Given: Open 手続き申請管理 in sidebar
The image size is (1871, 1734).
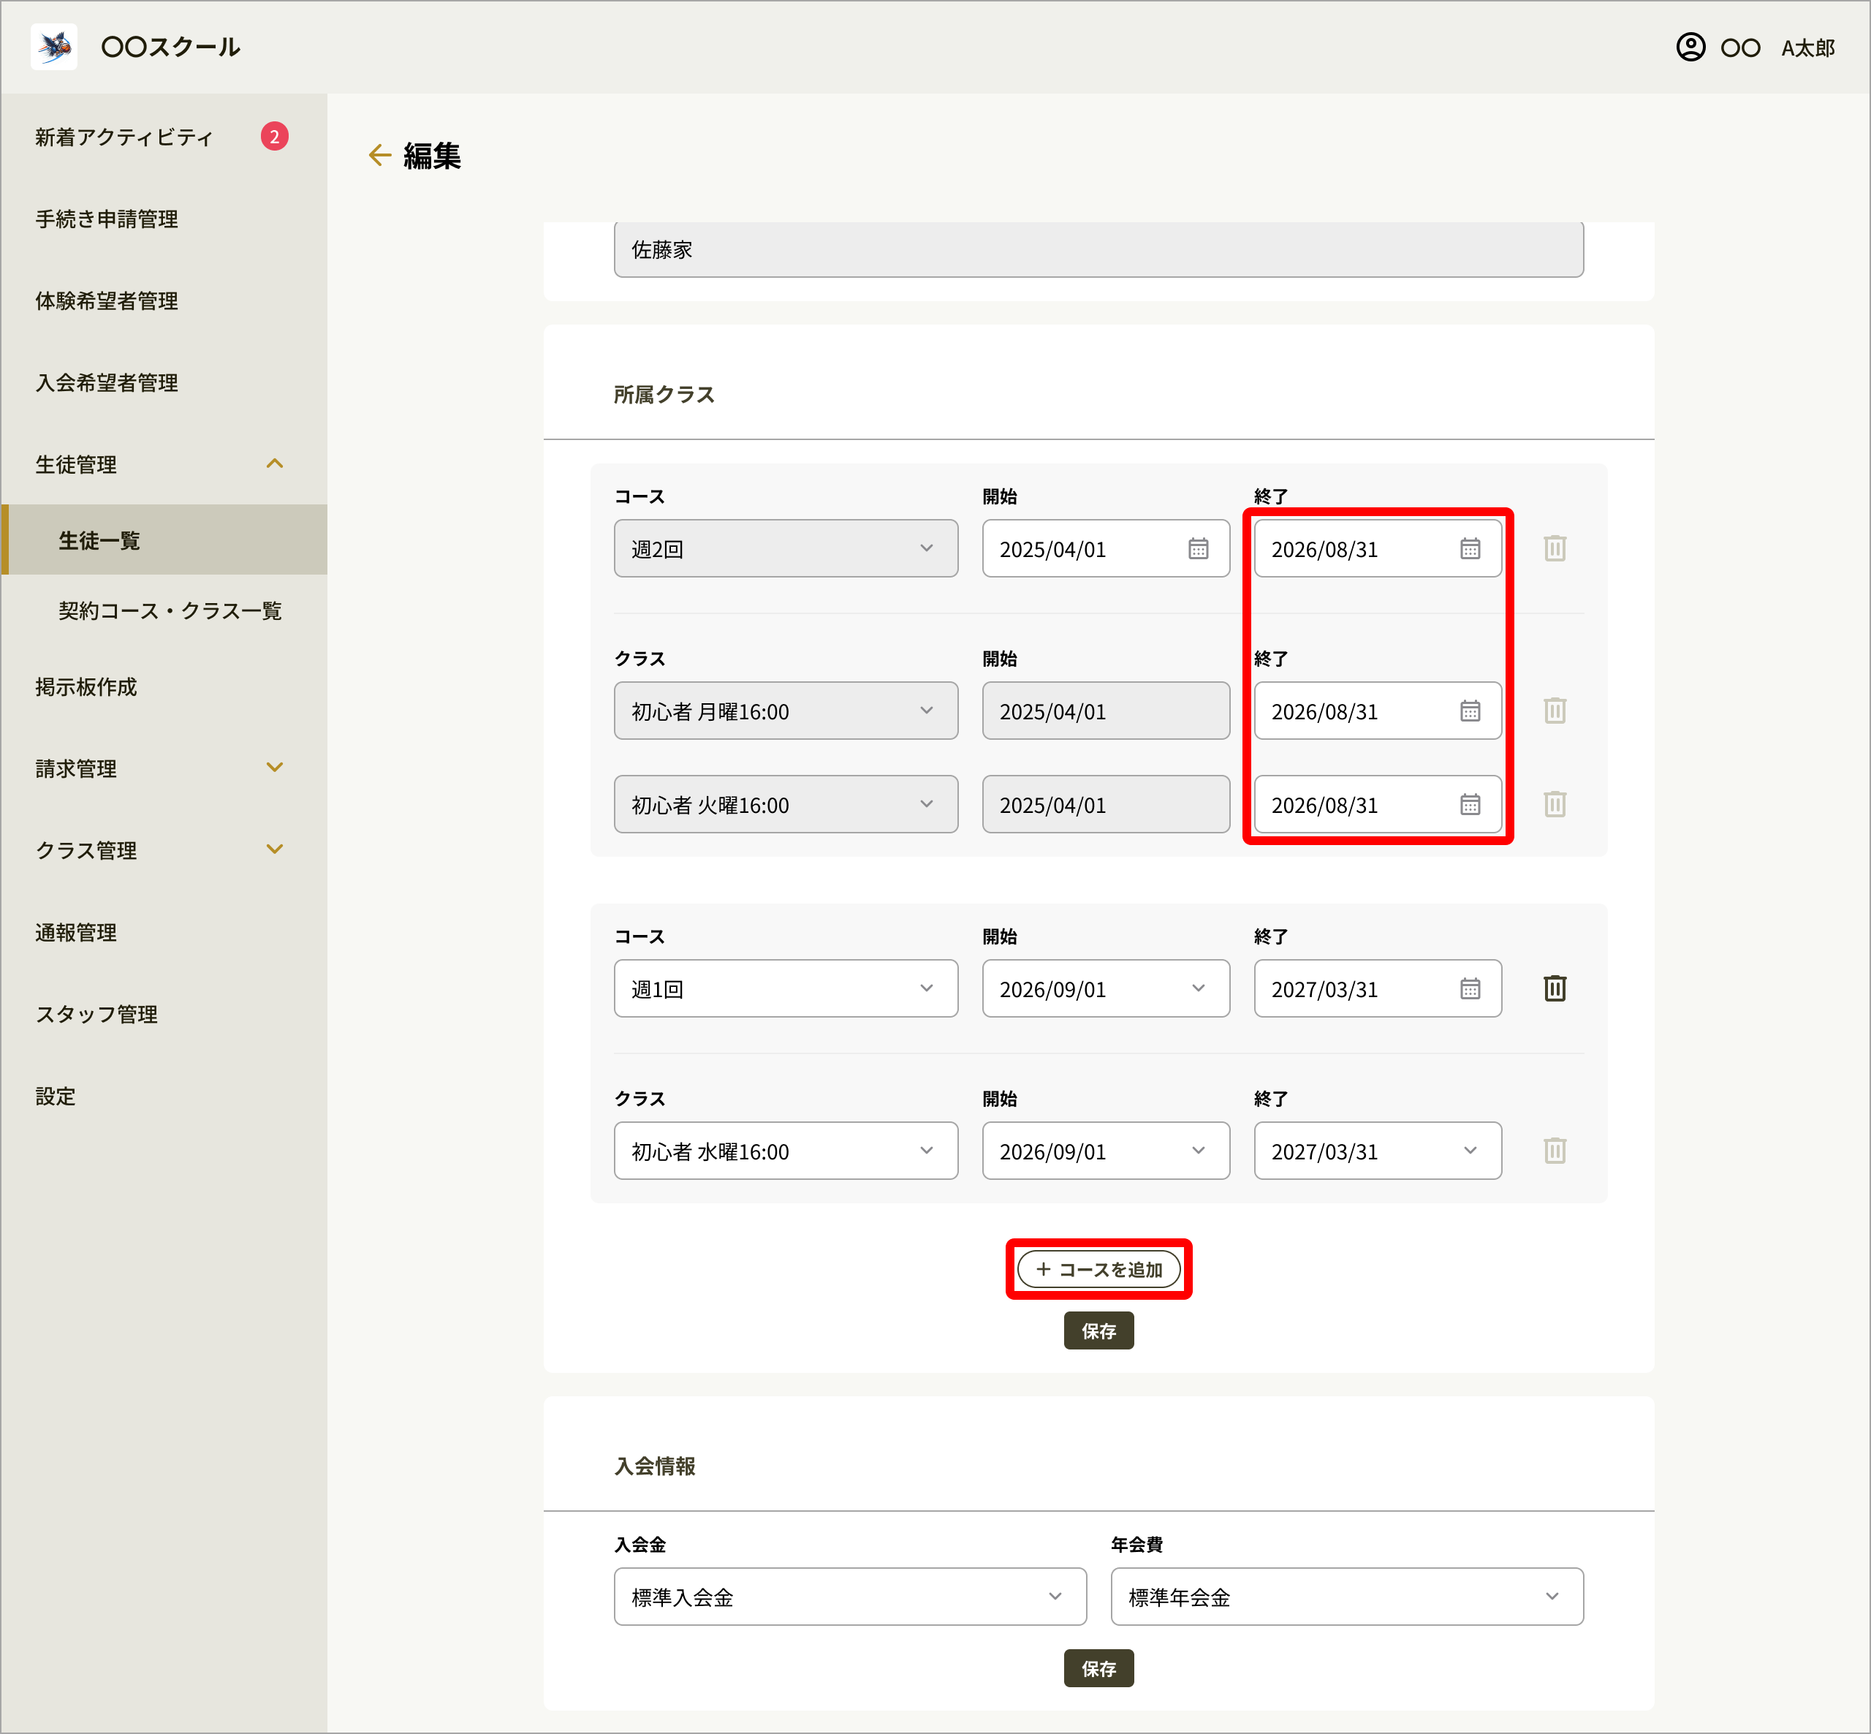Looking at the screenshot, I should [x=107, y=219].
